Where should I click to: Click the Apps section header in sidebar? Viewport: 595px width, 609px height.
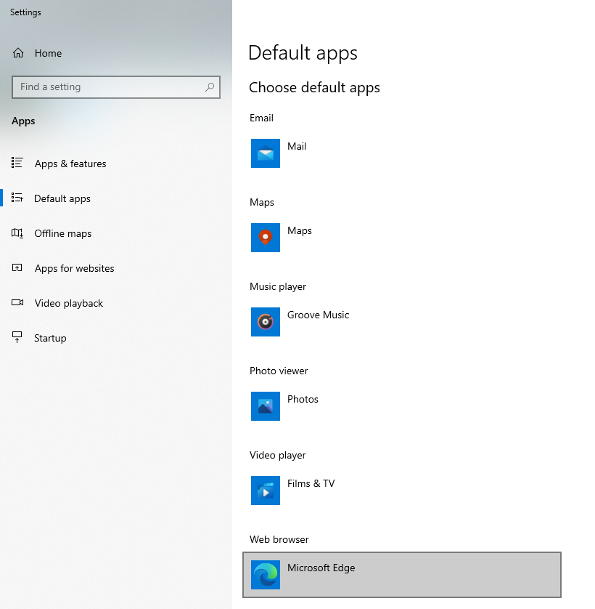tap(23, 121)
